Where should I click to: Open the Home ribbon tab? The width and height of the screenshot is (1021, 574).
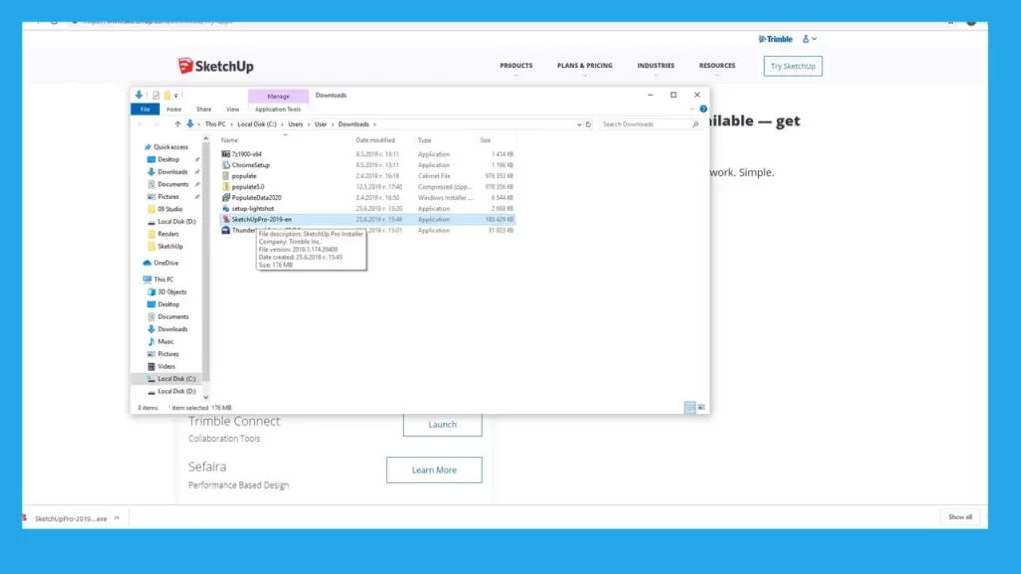pyautogui.click(x=173, y=109)
